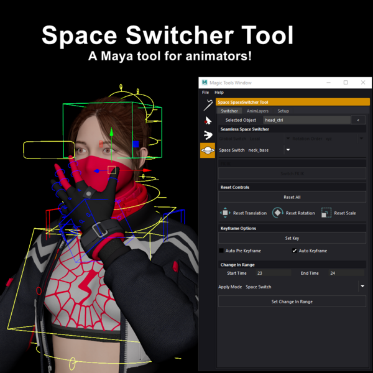This screenshot has width=373, height=373.
Task: Click the Reset Translation icon
Action: point(225,213)
